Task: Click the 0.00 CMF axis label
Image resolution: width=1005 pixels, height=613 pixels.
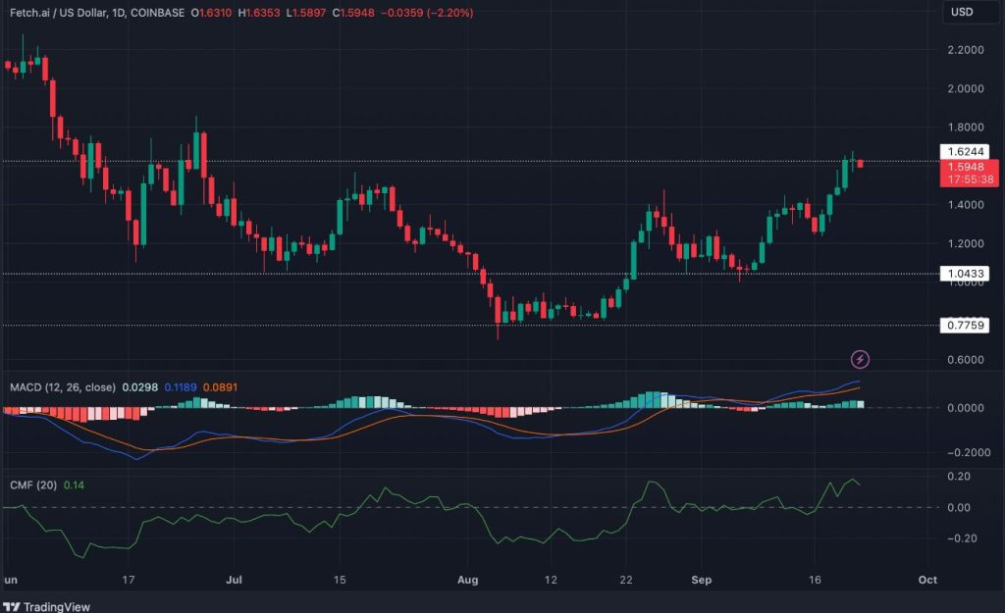Action: click(x=959, y=508)
